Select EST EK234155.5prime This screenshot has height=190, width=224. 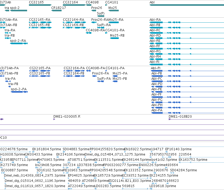(x=164, y=176)
